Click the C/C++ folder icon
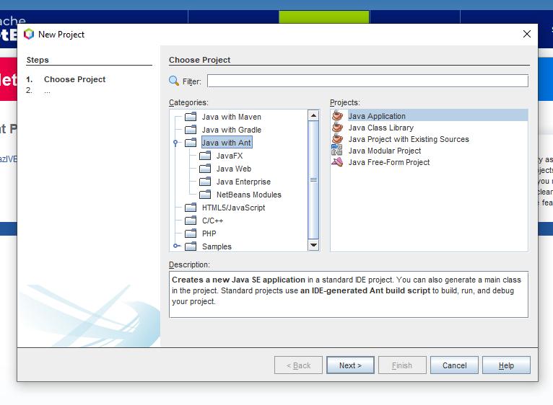 [191, 221]
